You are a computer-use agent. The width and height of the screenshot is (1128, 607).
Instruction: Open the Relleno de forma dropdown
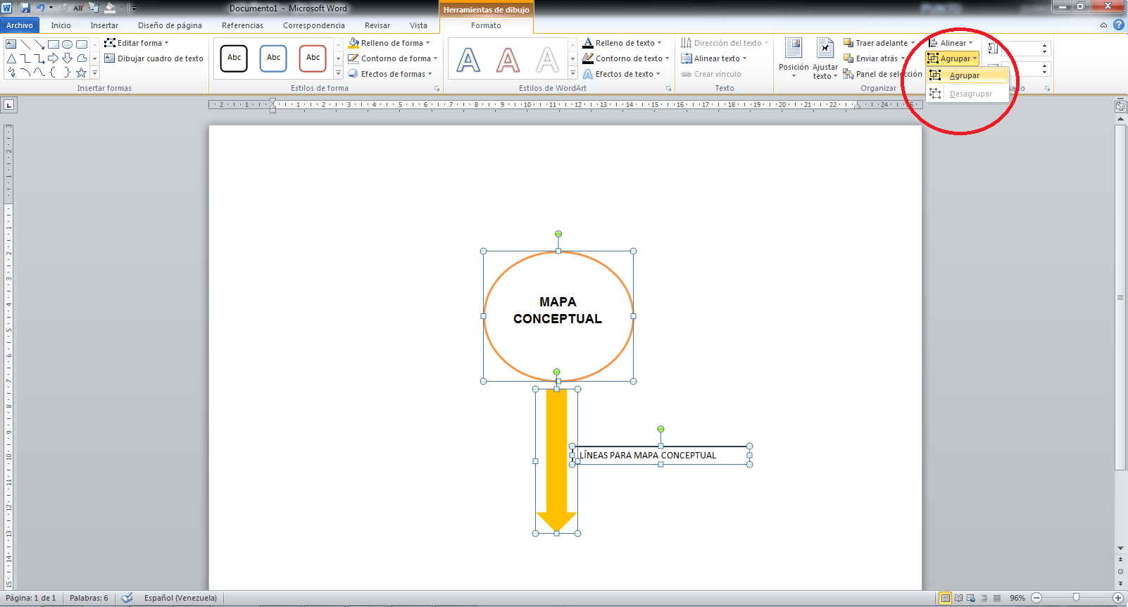389,43
